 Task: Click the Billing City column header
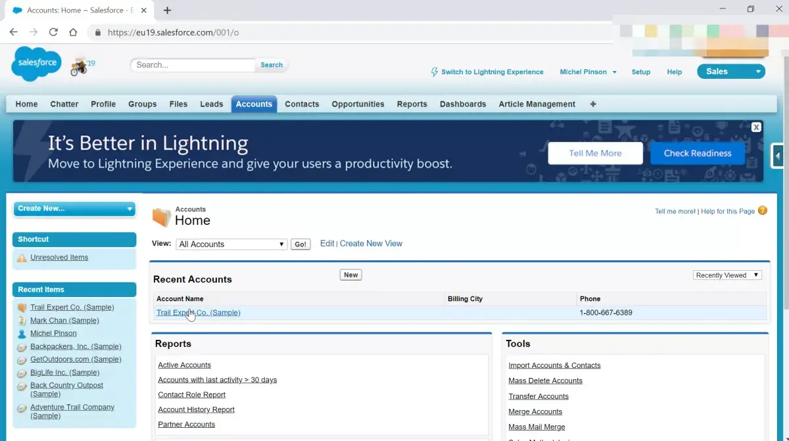465,299
